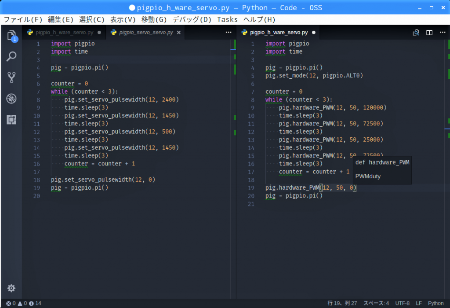Select the left pigpio_h_ware_servo.py tab
This screenshot has width=450, height=308.
coord(64,33)
